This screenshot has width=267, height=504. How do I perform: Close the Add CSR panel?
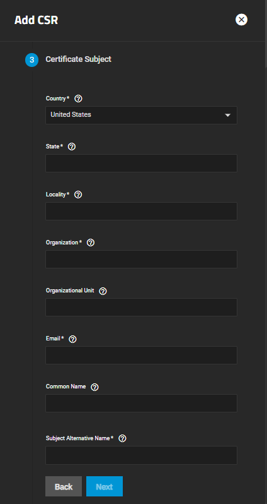241,20
